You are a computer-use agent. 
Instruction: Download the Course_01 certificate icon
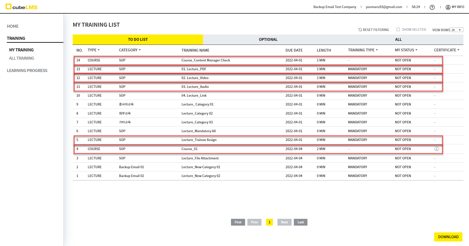[x=436, y=149]
